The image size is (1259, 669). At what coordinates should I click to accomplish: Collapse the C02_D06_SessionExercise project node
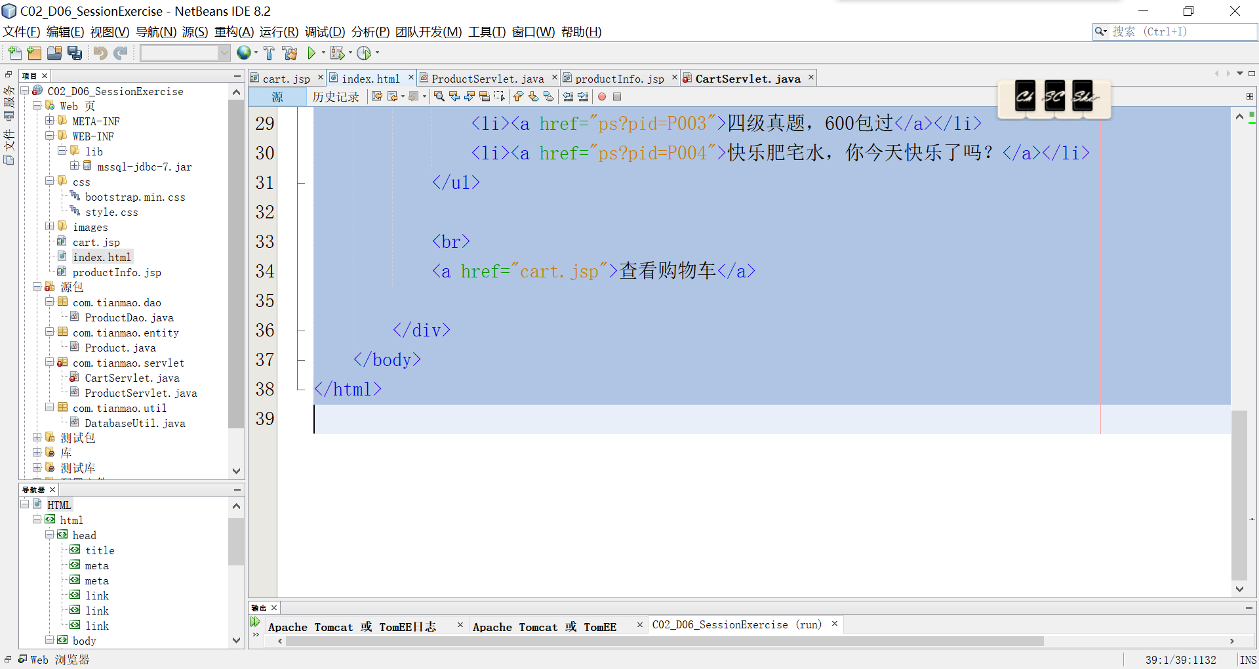click(x=25, y=91)
